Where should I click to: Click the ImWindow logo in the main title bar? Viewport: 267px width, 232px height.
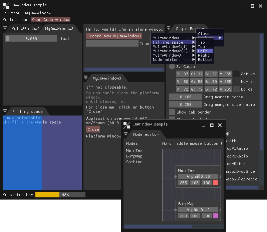pos(6,6)
